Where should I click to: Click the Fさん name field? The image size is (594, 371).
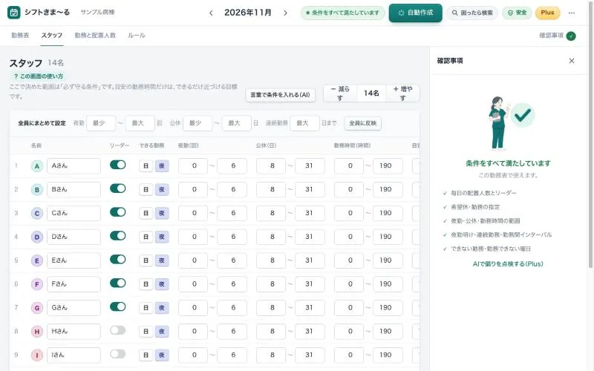pyautogui.click(x=74, y=284)
